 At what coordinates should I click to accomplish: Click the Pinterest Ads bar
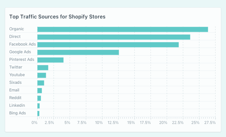50,60
